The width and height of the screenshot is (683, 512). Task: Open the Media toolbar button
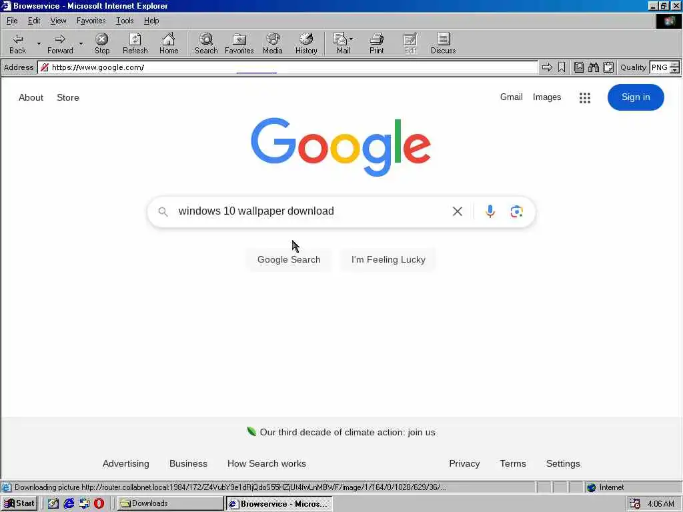(273, 43)
